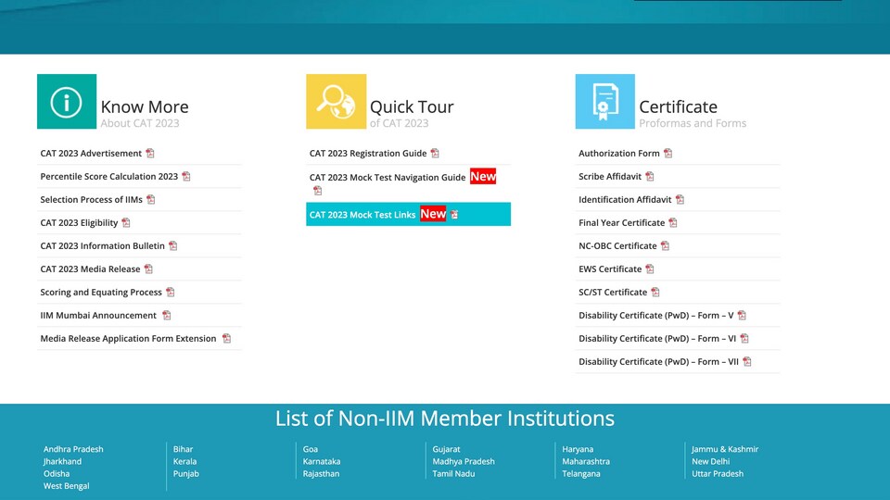This screenshot has width=890, height=500.
Task: Open PDF icon beside EWS Certificate
Action: (x=650, y=269)
